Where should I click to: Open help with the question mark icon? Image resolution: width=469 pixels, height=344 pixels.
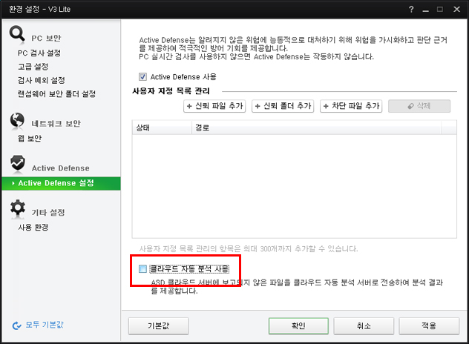click(411, 9)
